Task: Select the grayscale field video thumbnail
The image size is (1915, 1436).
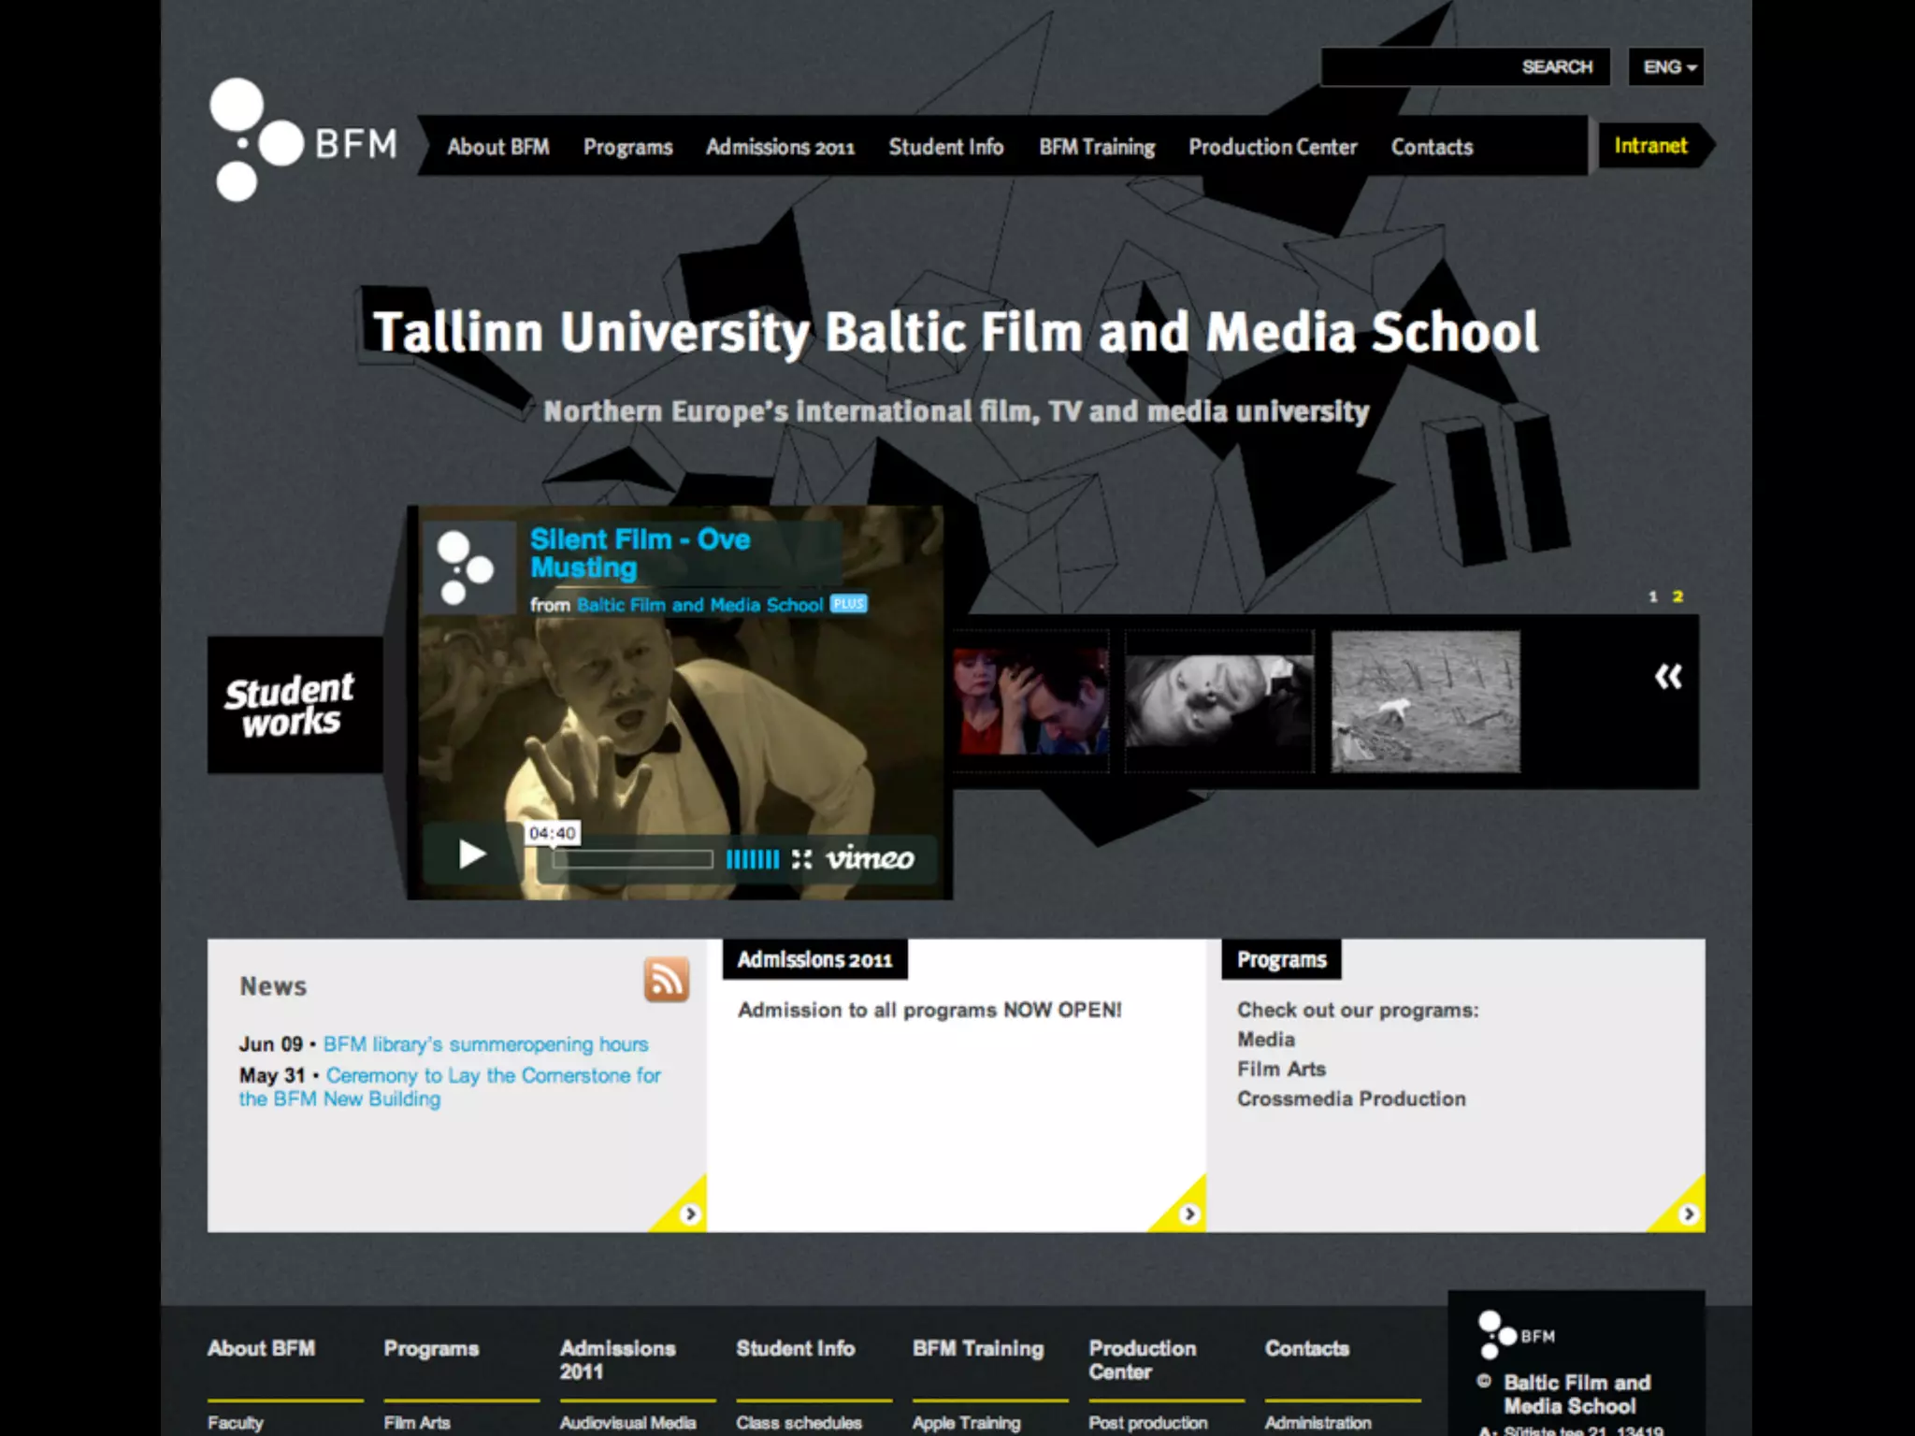Action: click(1425, 701)
